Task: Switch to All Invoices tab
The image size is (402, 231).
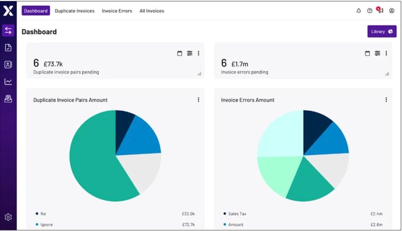Action: pyautogui.click(x=152, y=10)
